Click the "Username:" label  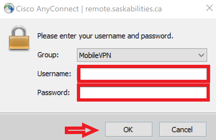(x=54, y=74)
